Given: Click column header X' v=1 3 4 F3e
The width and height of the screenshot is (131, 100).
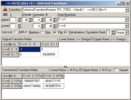Looking at the screenshot, I should point(53,76).
